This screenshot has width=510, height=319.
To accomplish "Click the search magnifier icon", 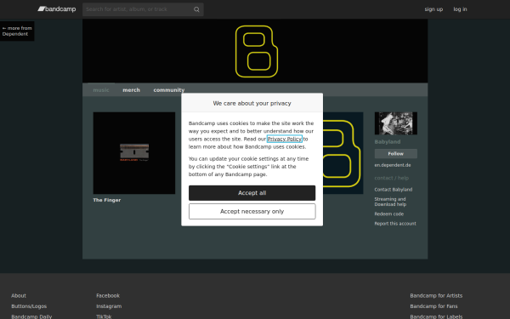I will [x=196, y=9].
